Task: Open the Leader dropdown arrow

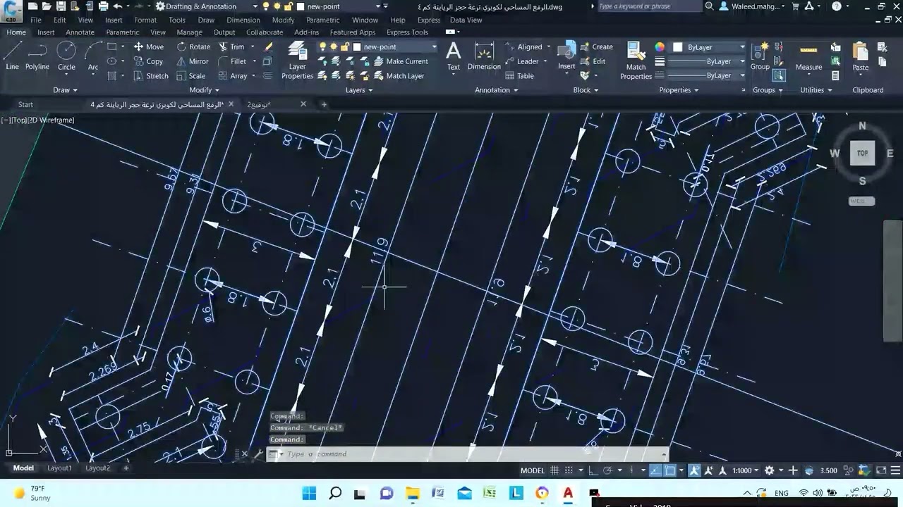Action: [x=545, y=61]
